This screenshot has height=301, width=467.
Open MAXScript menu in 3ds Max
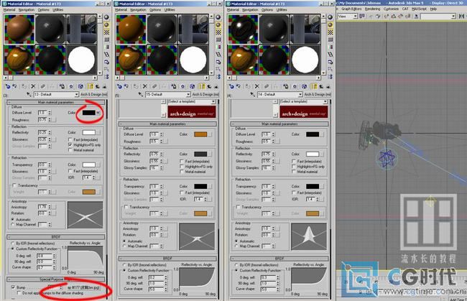420,9
